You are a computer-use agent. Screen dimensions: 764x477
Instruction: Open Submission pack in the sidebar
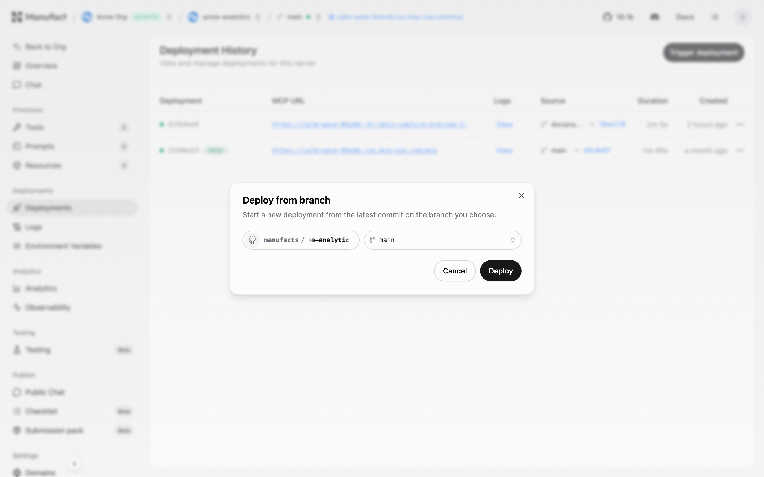click(x=73, y=430)
